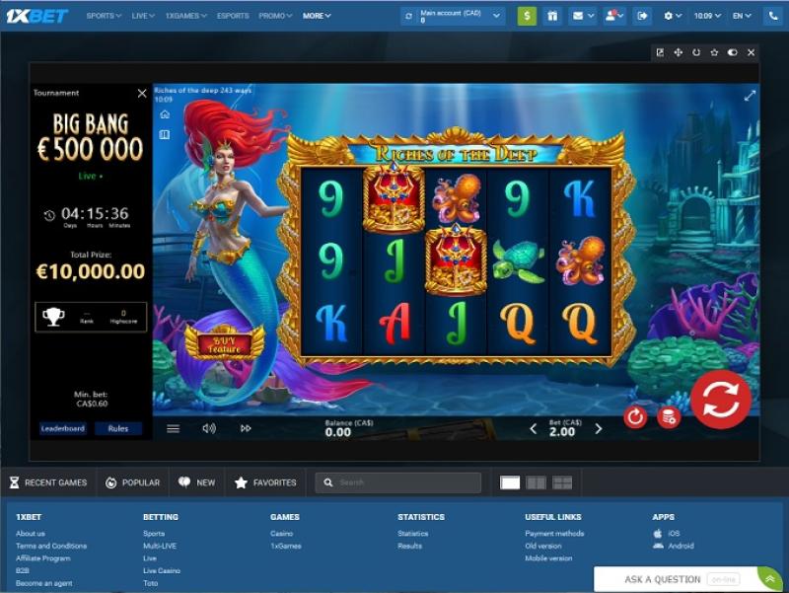Open the Payment methods link
This screenshot has width=789, height=593.
[x=554, y=533]
